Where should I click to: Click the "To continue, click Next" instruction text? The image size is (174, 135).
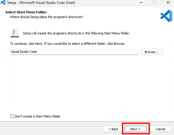coord(68,44)
